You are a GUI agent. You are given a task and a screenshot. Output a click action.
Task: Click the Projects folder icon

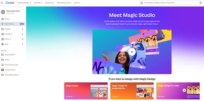tap(2, 29)
